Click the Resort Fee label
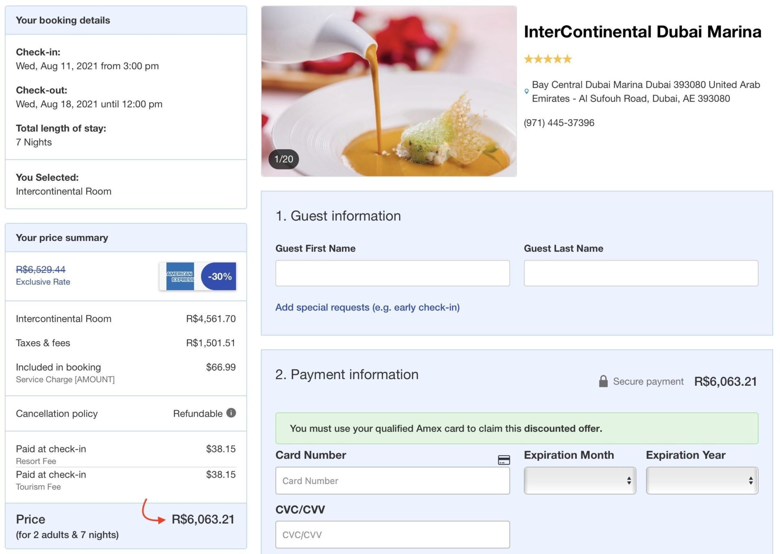Image resolution: width=780 pixels, height=554 pixels. tap(36, 461)
